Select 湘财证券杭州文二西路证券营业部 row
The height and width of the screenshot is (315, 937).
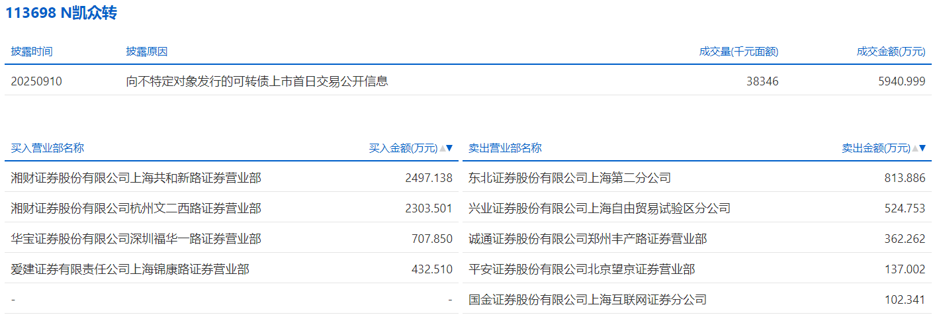click(232, 208)
